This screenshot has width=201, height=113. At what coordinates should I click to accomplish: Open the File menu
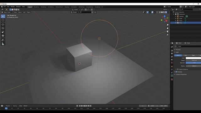tap(5, 7)
